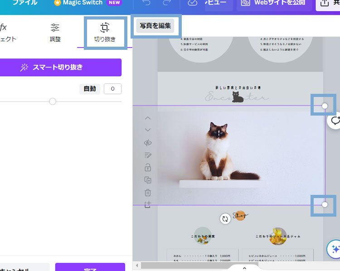Click スマート切り抜き button
Image resolution: width=340 pixels, height=271 pixels.
click(60, 68)
